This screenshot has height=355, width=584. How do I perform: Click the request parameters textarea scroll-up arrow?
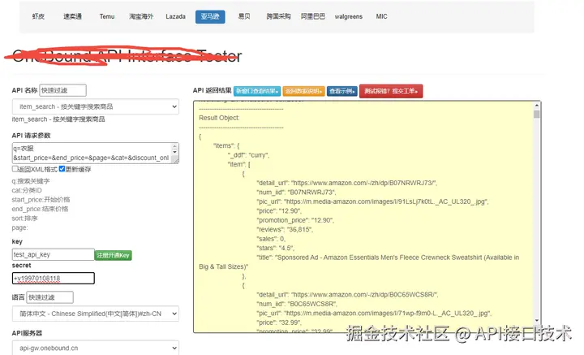point(174,146)
